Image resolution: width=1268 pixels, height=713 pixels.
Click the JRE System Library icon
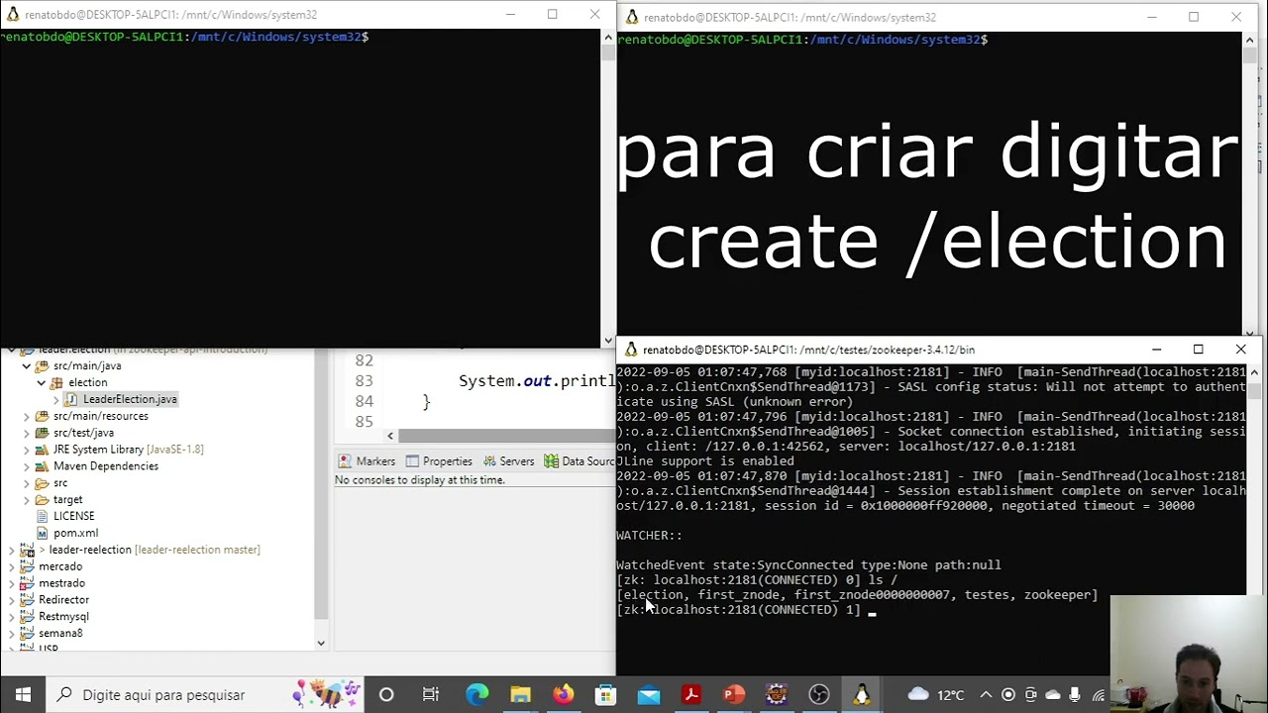(x=43, y=450)
